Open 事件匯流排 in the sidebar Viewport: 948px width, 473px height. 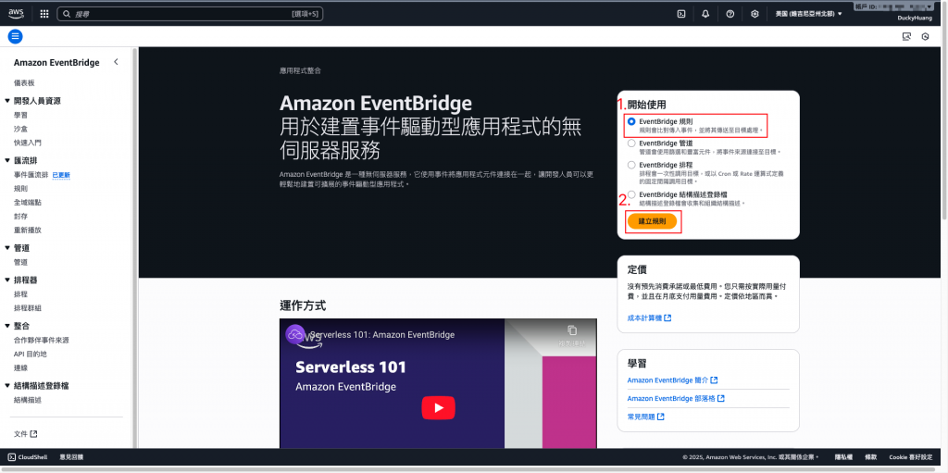pos(31,175)
